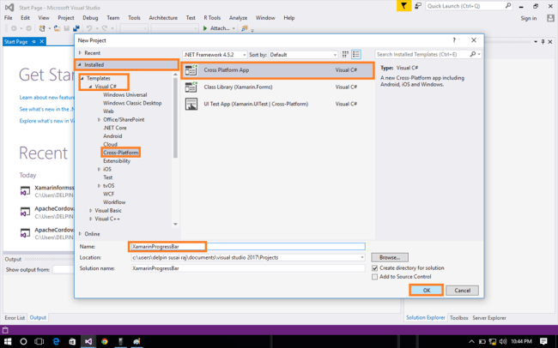Switch to the Toolbox tab

pos(458,318)
